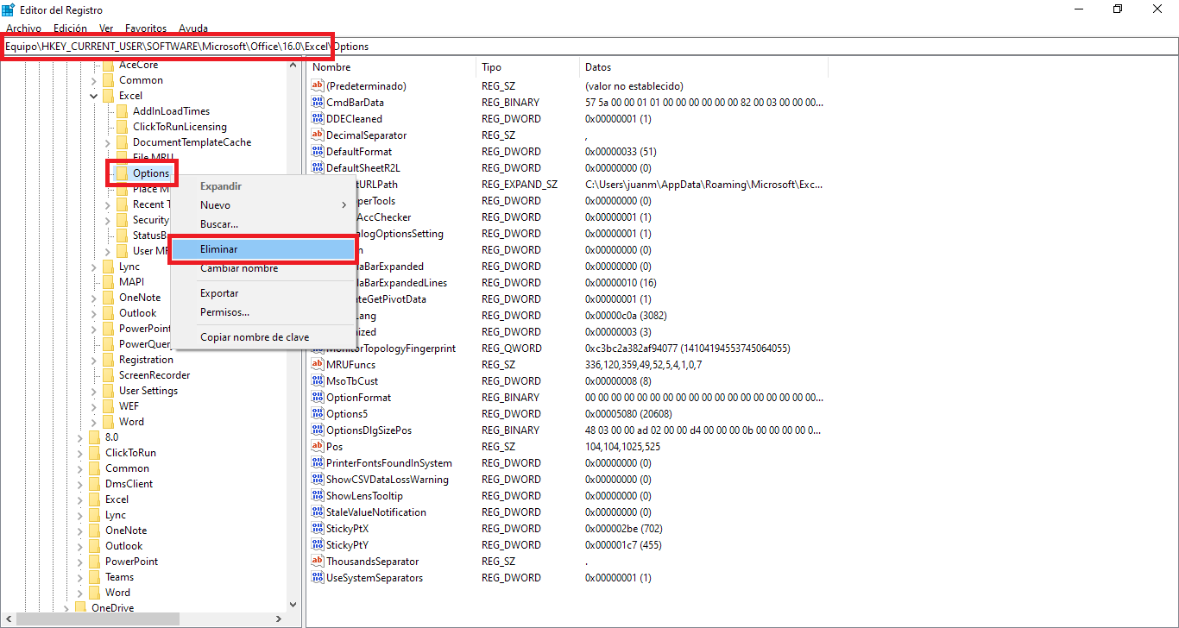
Task: Select the OptionsDlgSizePos value icon
Action: (317, 430)
